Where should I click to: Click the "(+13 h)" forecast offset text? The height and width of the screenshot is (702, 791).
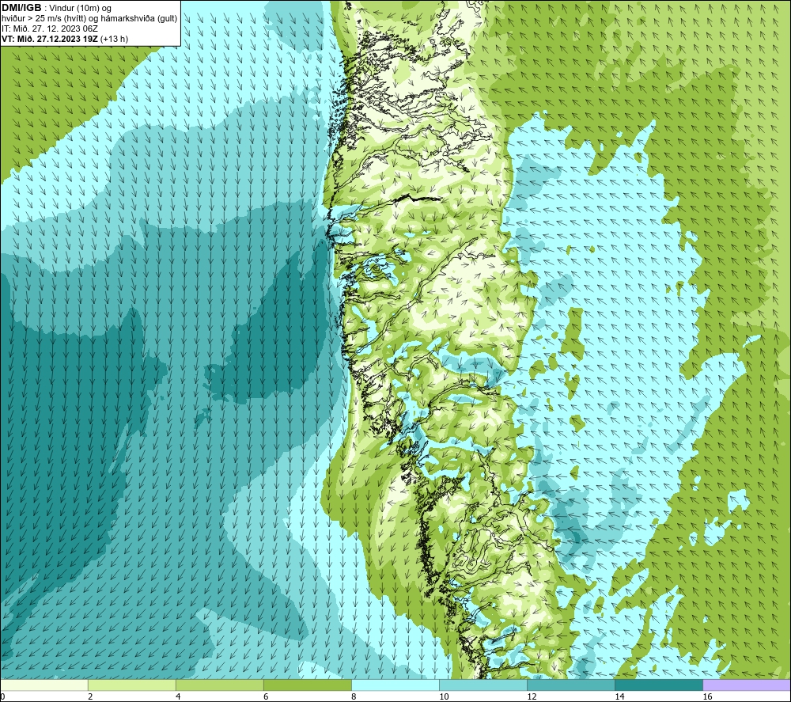tap(115, 39)
